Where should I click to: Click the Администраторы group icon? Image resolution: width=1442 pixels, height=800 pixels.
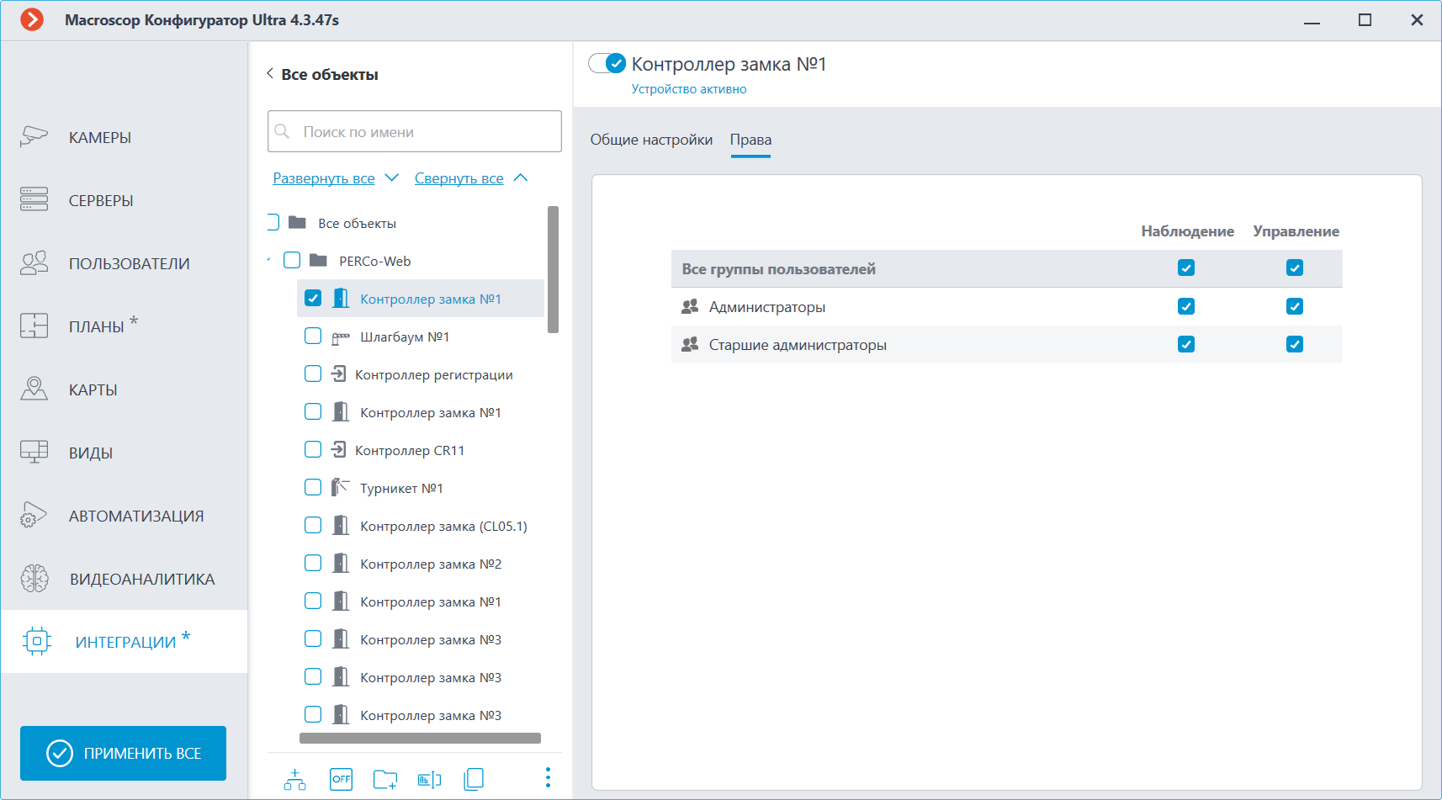(x=690, y=306)
